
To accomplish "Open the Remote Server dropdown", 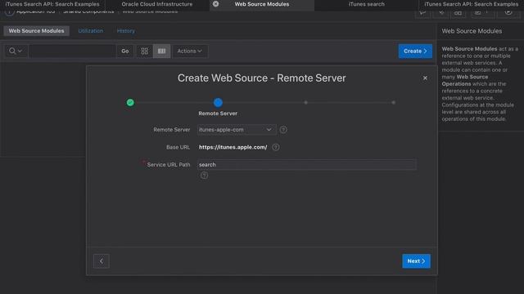I will 237,130.
